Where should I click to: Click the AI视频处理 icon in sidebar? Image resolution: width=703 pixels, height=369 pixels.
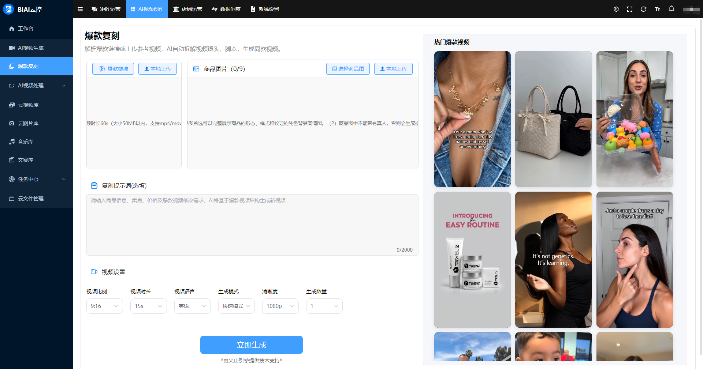(x=12, y=86)
